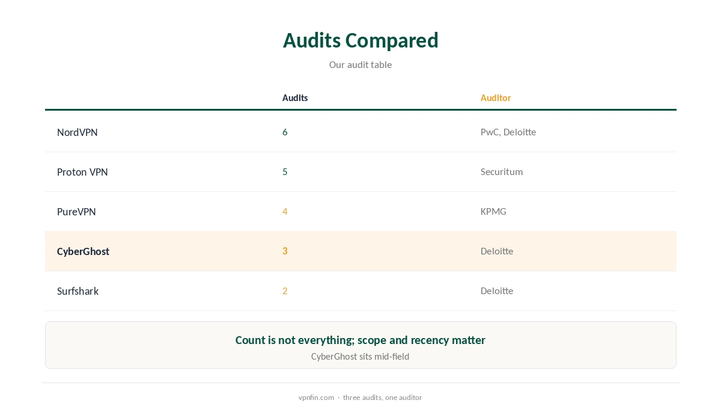Screen dimensions: 721x409
Task: Click the Deloitte cell in CyberGhost row
Action: click(497, 251)
